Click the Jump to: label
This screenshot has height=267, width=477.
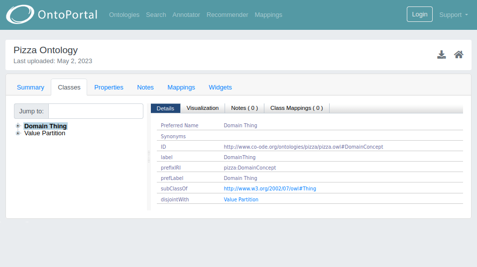(x=31, y=111)
